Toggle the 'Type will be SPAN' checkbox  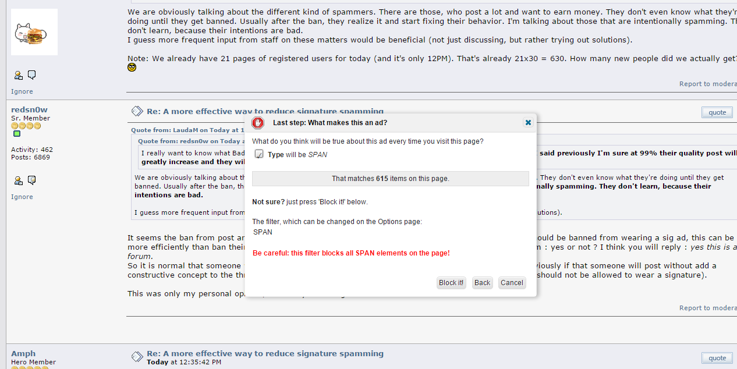[259, 154]
